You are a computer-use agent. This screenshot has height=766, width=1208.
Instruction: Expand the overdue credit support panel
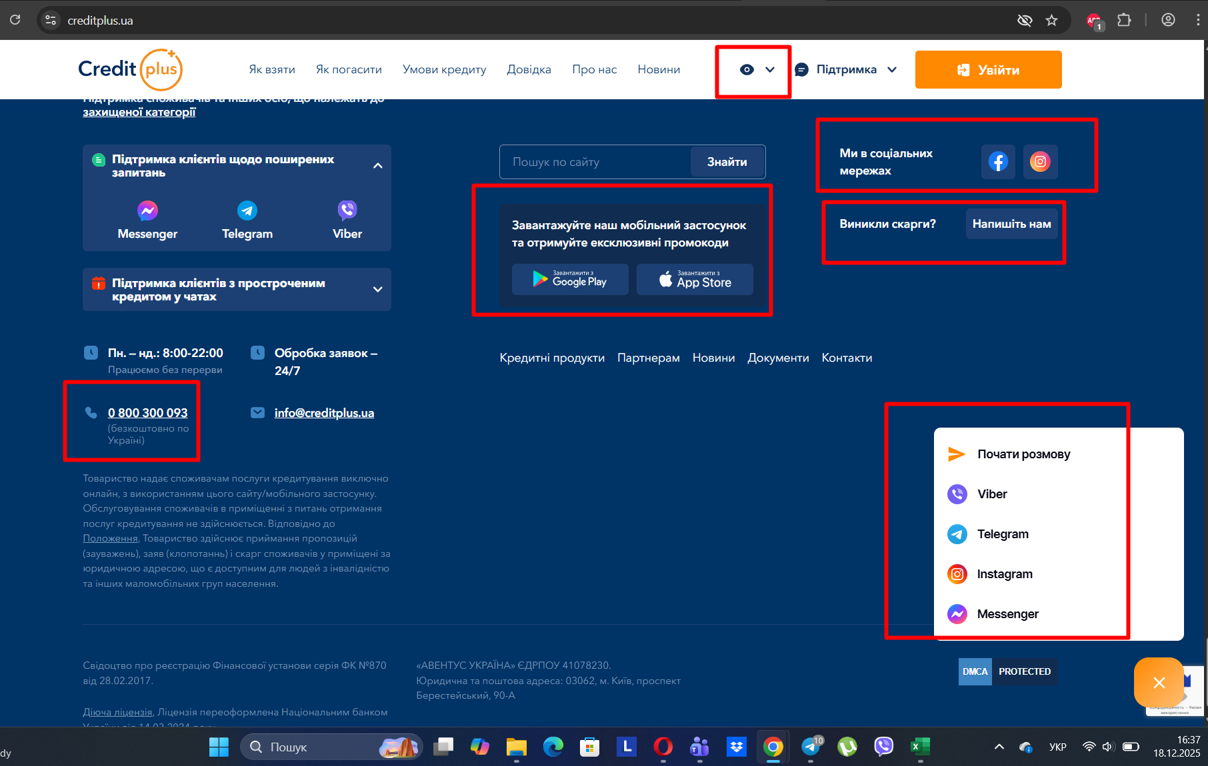point(378,289)
